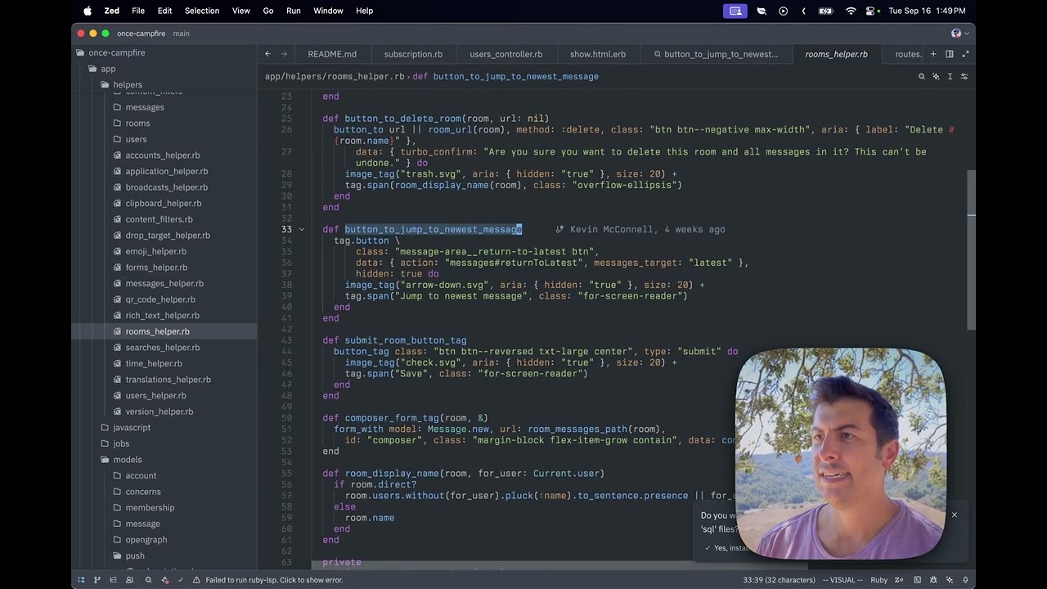Open the debugger panel bug icon
1047x589 pixels.
coord(933,580)
